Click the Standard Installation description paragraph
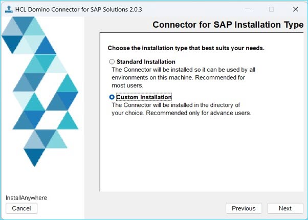The height and width of the screenshot is (220, 308). click(183, 77)
